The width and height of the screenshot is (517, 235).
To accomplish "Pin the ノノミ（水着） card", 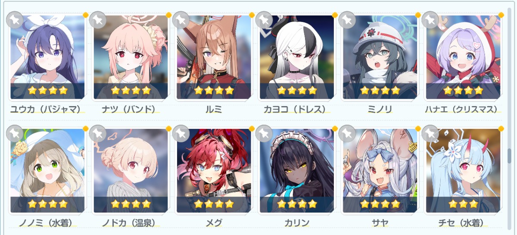I will pyautogui.click(x=15, y=134).
